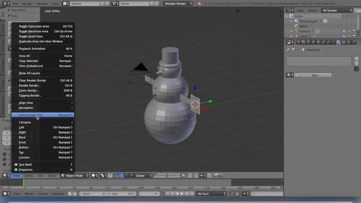Select the rotate manipulator icon

click(x=126, y=175)
